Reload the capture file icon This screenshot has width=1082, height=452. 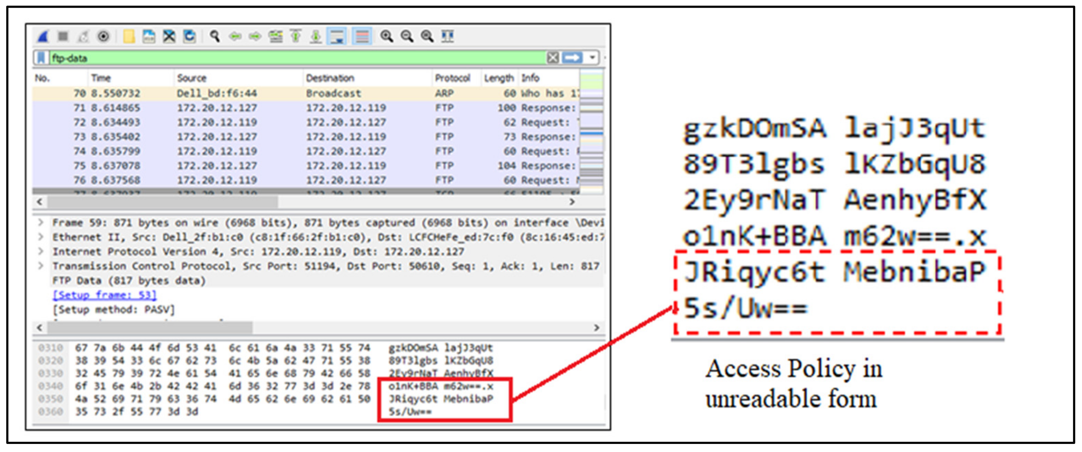(190, 37)
